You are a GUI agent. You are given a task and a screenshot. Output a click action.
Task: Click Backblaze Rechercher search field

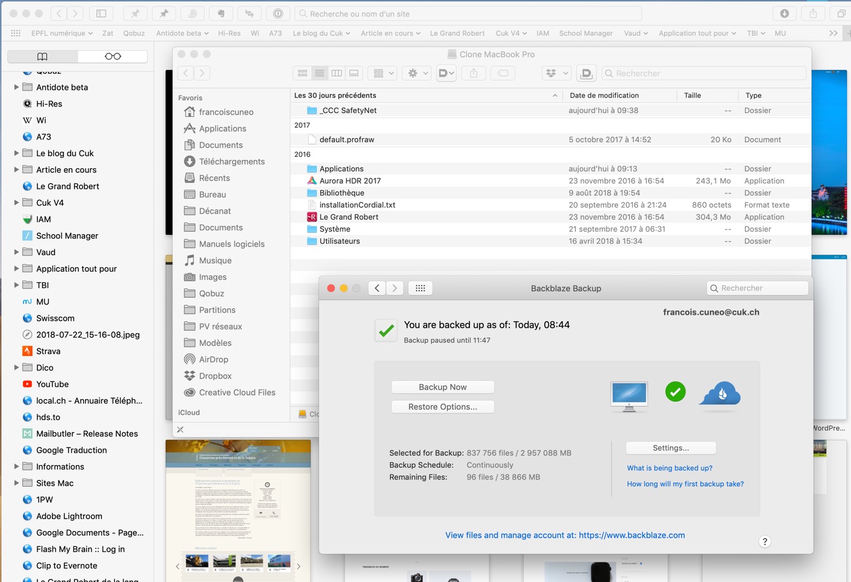pos(758,288)
